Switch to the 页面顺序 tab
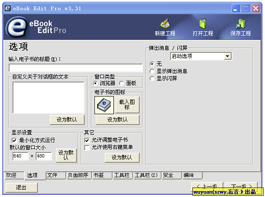265x197 pixels. (79, 175)
